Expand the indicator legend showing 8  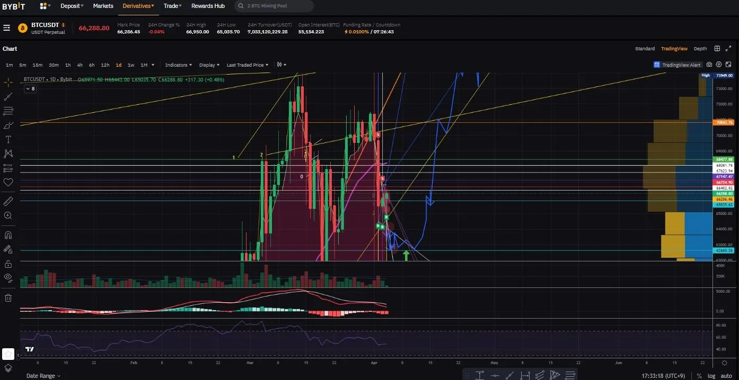pyautogui.click(x=30, y=89)
